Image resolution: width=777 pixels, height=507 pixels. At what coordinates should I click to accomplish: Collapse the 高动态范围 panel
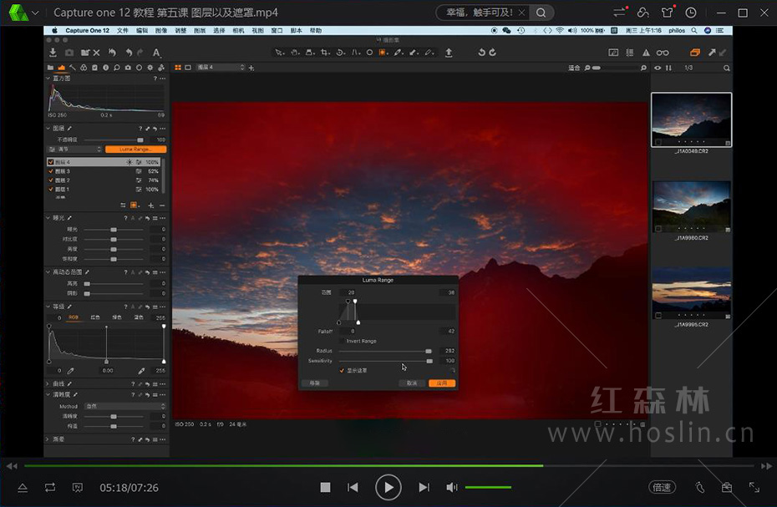pos(48,272)
